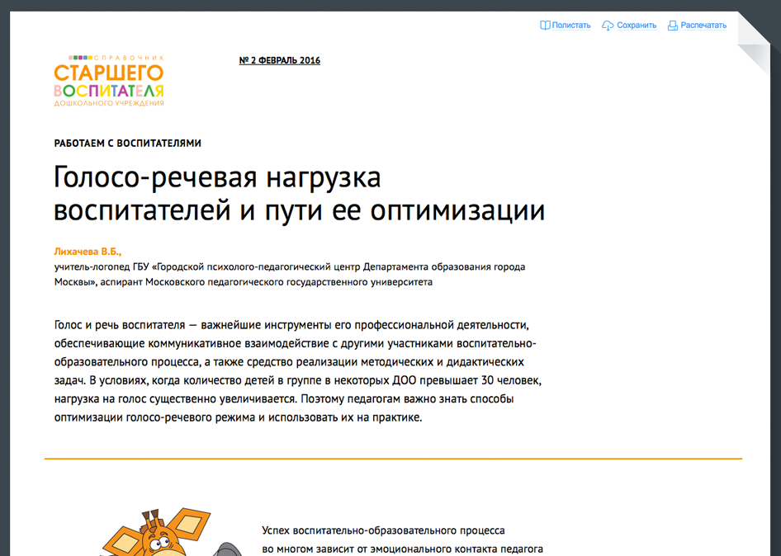Image resolution: width=781 pixels, height=556 pixels.
Task: Click the rubric heading РАБОТАЕМ С ВОСПИТАТЕЛЯМИ
Action: 127,144
